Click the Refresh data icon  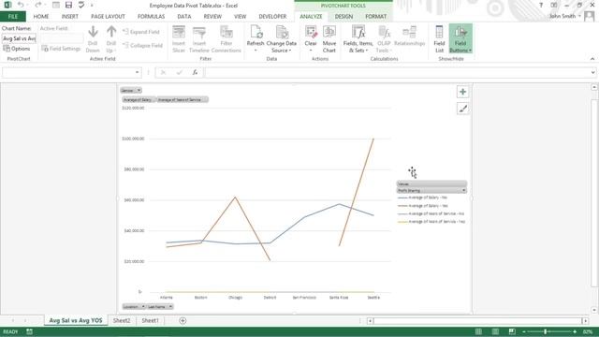click(x=256, y=39)
